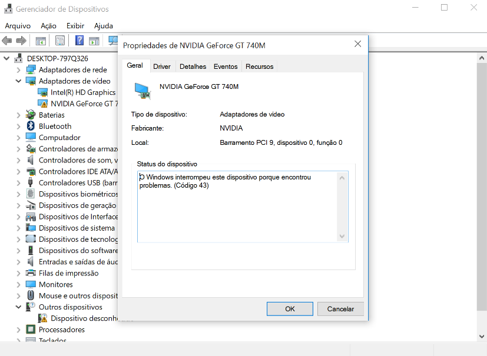Collapse the Outros dispositivos branch
Image resolution: width=487 pixels, height=356 pixels.
[19, 307]
